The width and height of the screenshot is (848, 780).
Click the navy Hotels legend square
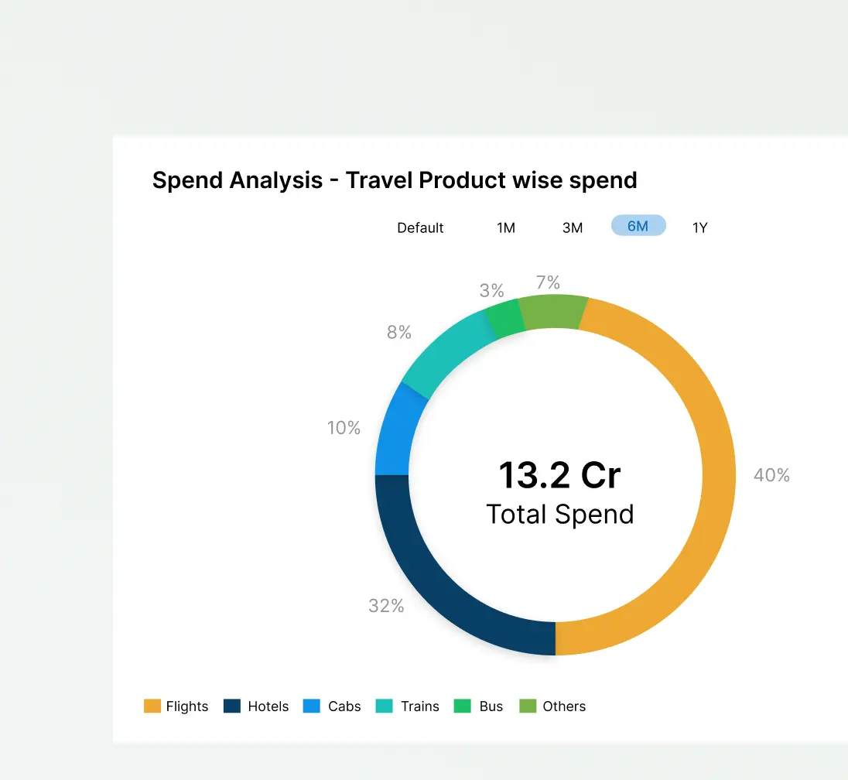(x=232, y=706)
